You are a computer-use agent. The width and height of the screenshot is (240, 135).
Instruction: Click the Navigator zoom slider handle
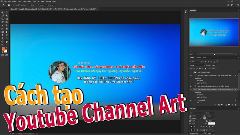tap(215, 54)
